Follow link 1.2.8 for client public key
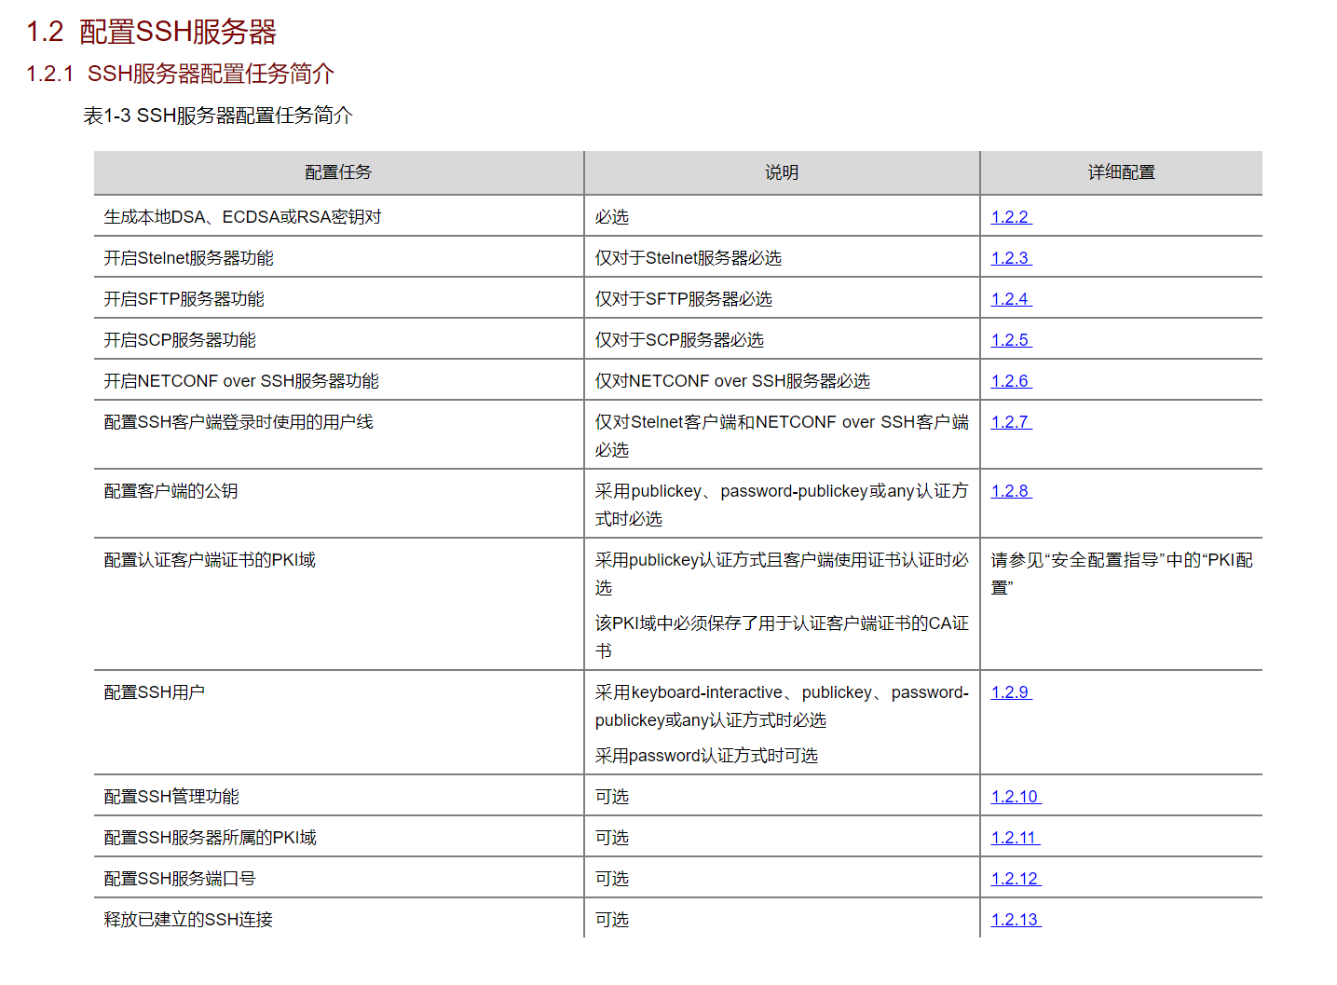Screen dimensions: 1337x985 (x=1011, y=491)
